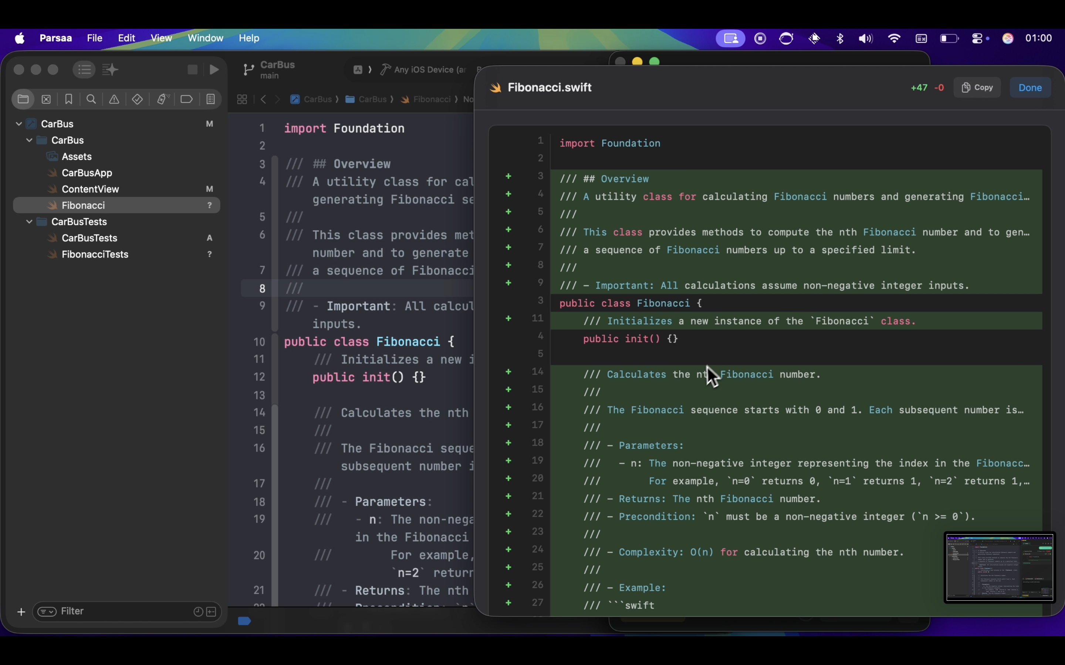Open the Bookmark navigator
1065x665 pixels.
[x=69, y=99]
